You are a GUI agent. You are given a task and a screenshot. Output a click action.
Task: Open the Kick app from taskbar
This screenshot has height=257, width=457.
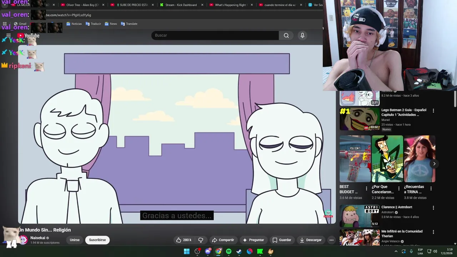pos(260,251)
